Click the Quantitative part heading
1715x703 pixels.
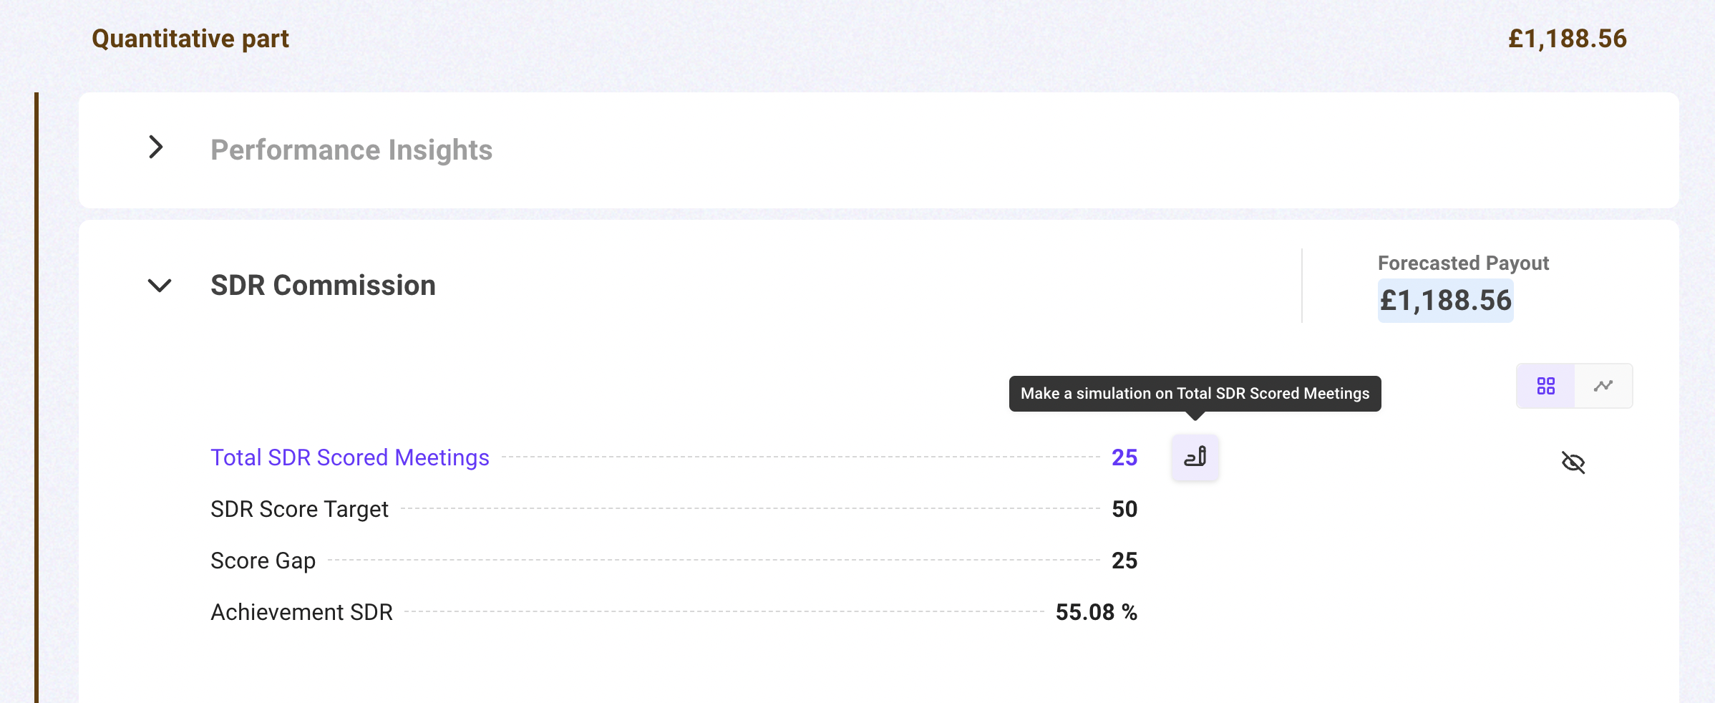tap(190, 39)
